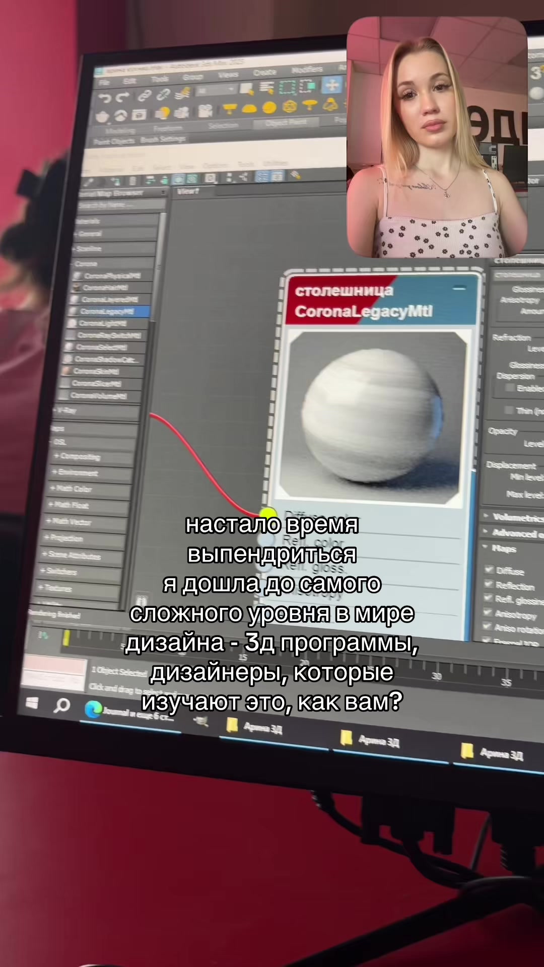Open the Select by Name list icon
Image resolution: width=544 pixels, height=967 pixels.
coord(266,89)
